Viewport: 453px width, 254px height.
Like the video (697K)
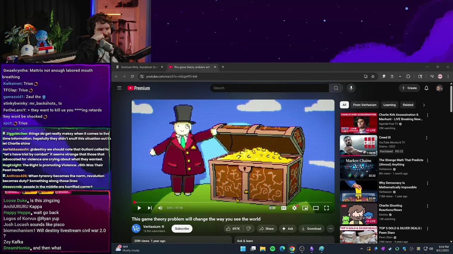pyautogui.click(x=233, y=229)
